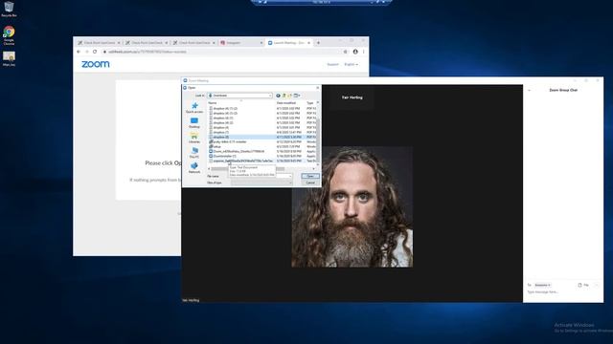The height and width of the screenshot is (344, 613).
Task: Click the Open button in file dialog
Action: click(310, 176)
